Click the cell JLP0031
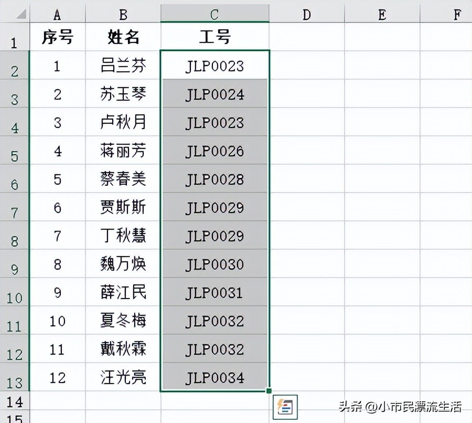This screenshot has width=472, height=423. (214, 292)
